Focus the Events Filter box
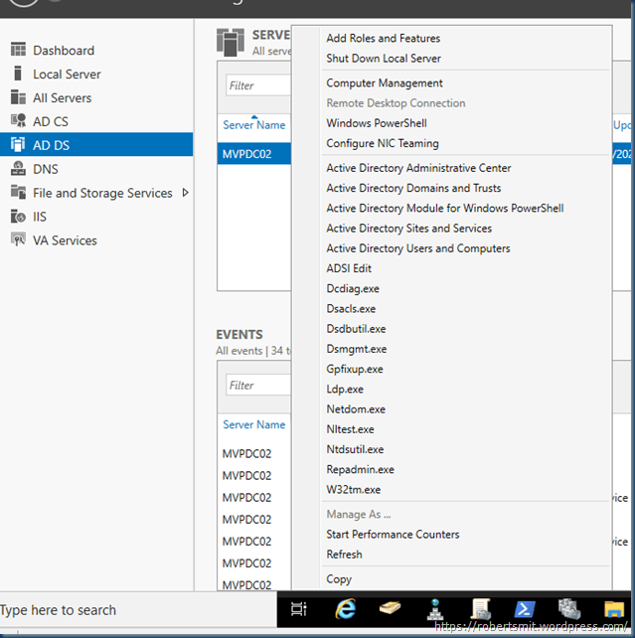This screenshot has width=635, height=638. (258, 385)
